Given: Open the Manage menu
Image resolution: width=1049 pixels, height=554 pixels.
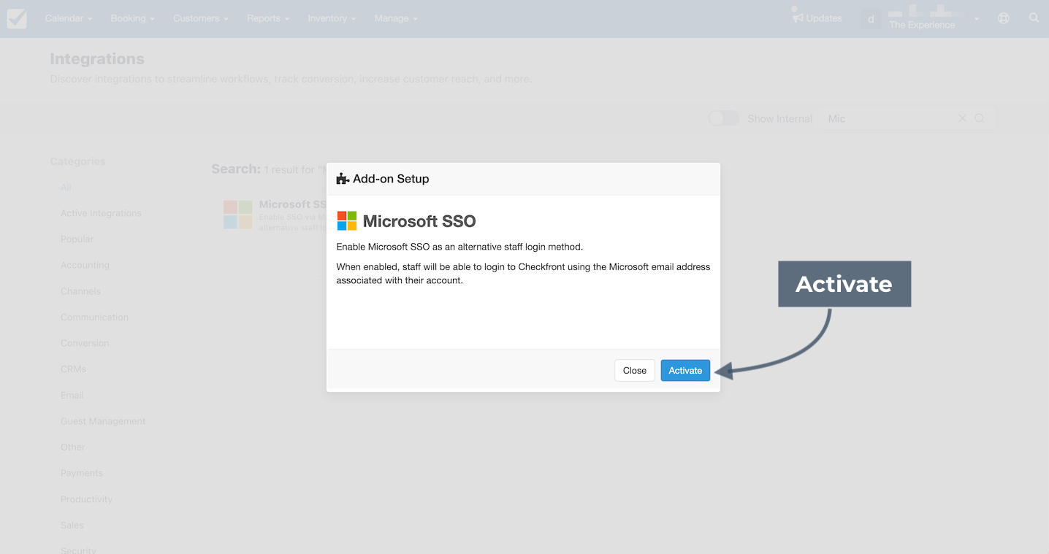Looking at the screenshot, I should [x=396, y=18].
